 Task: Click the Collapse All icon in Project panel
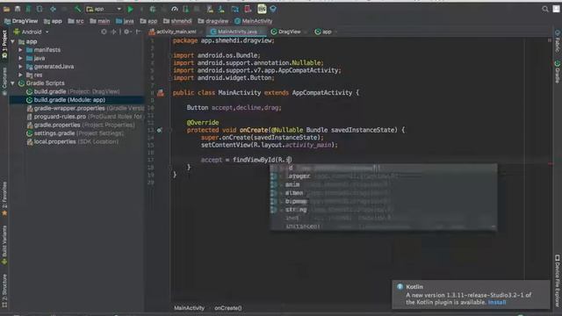click(x=113, y=32)
